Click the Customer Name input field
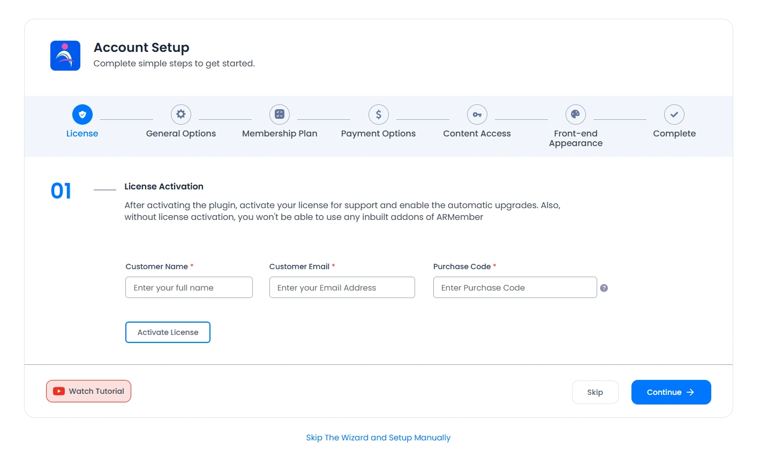 (x=189, y=287)
